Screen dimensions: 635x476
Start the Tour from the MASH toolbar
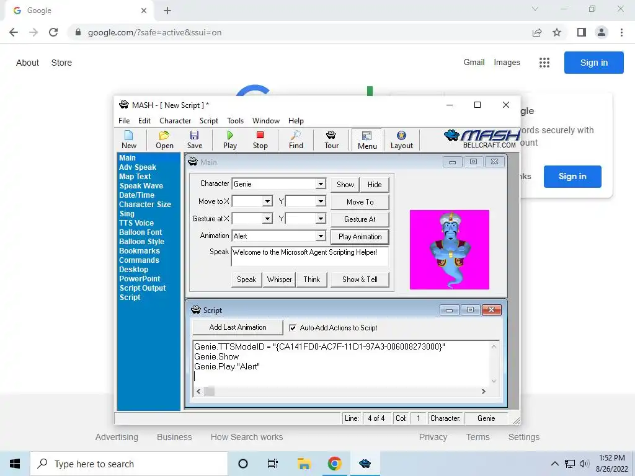[331, 139]
